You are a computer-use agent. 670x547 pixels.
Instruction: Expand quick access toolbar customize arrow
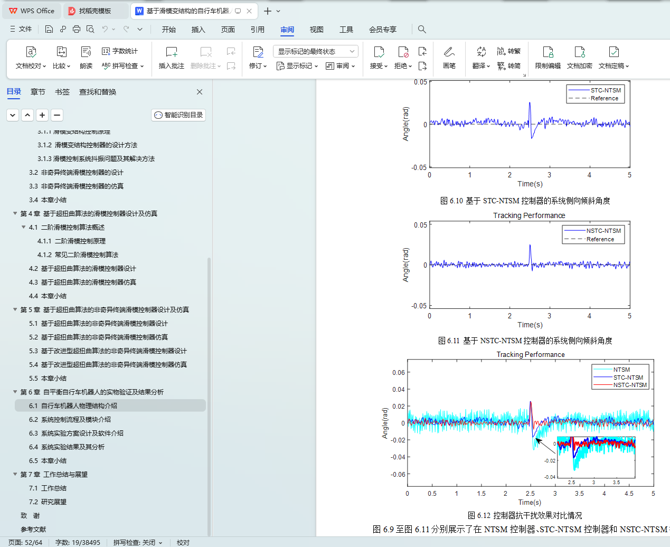pyautogui.click(x=140, y=29)
